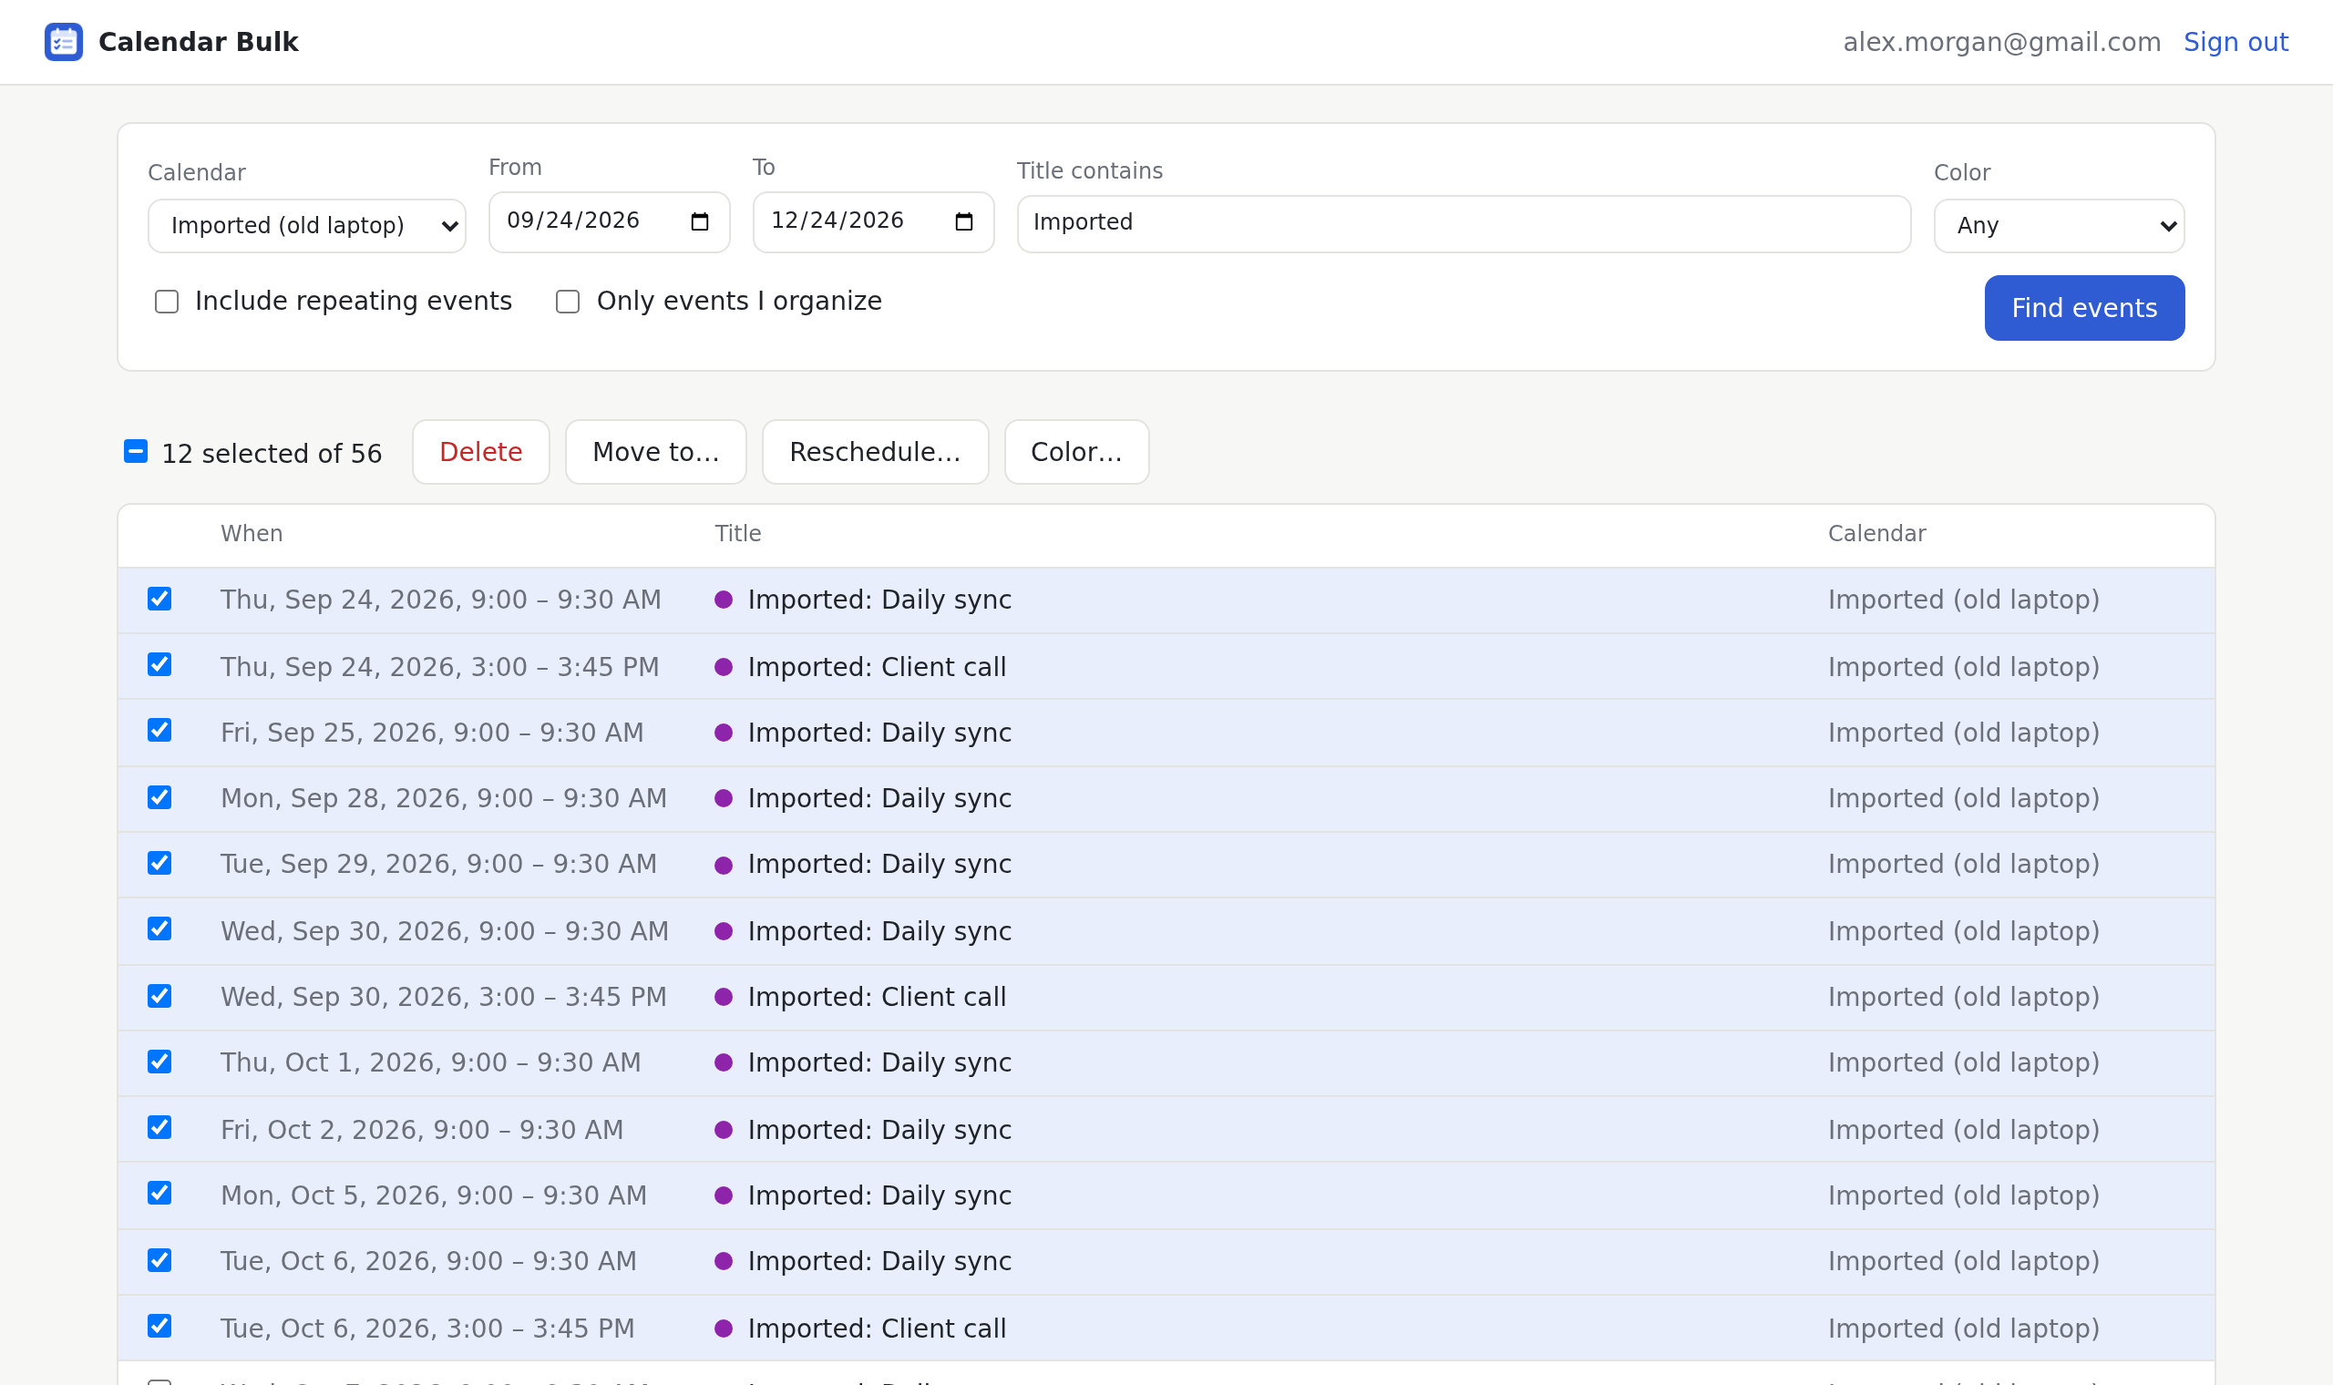Click 'Wed, Sep 30, 2026, 3:00 – 3:45 PM'

[443, 997]
